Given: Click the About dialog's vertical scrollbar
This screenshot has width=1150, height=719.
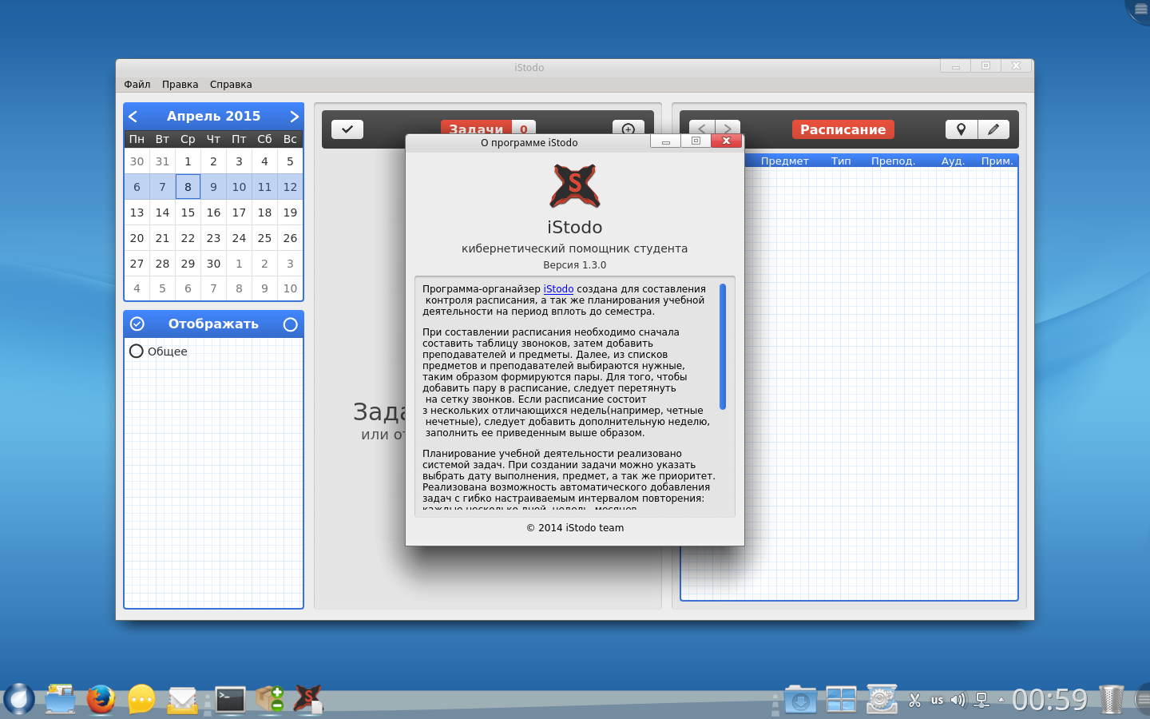Looking at the screenshot, I should point(723,347).
